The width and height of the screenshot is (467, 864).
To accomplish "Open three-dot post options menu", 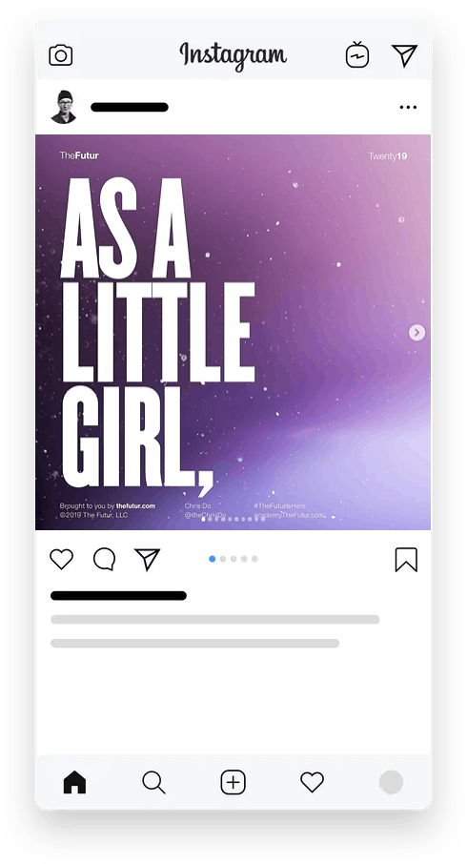I will (x=408, y=107).
